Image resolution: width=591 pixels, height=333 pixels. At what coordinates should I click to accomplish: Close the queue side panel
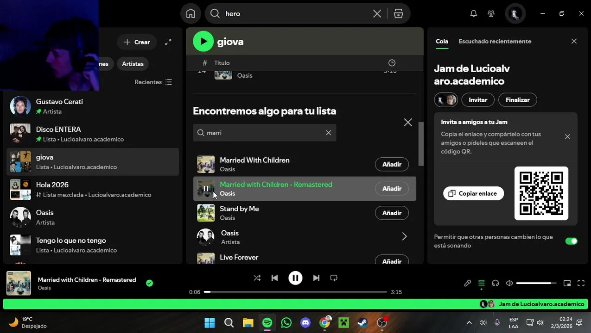[574, 41]
